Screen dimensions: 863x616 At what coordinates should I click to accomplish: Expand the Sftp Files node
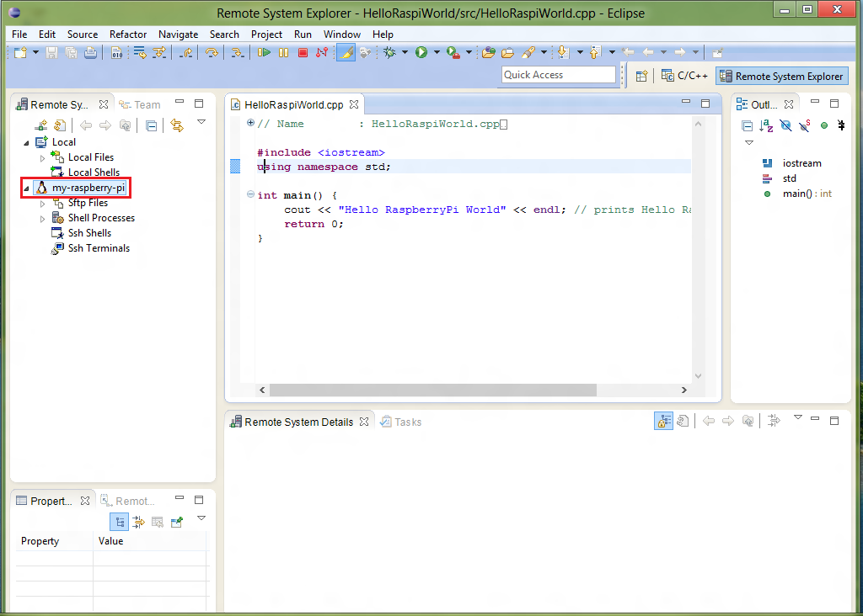point(42,204)
